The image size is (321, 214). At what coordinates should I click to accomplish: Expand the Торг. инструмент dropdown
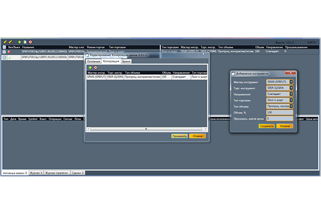[291, 87]
